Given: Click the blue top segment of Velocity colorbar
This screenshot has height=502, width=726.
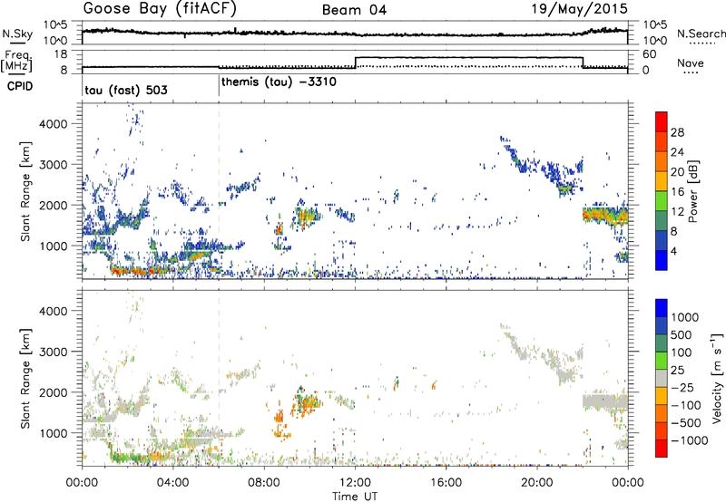Looking at the screenshot, I should tap(662, 307).
